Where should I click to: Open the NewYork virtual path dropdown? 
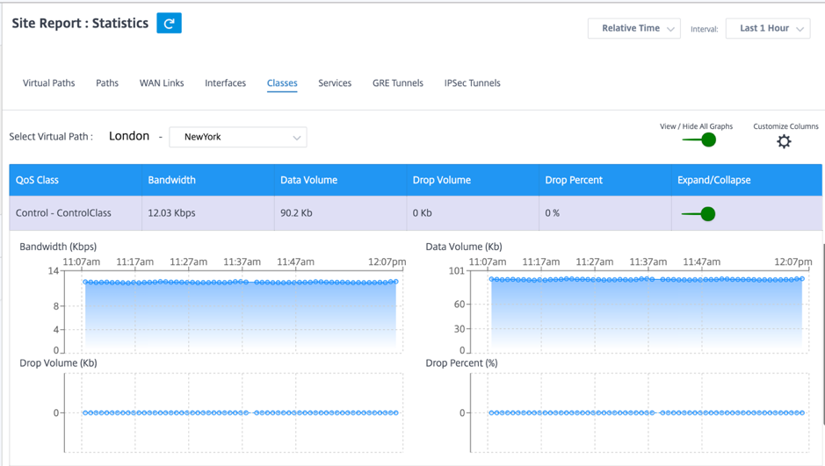coord(238,137)
